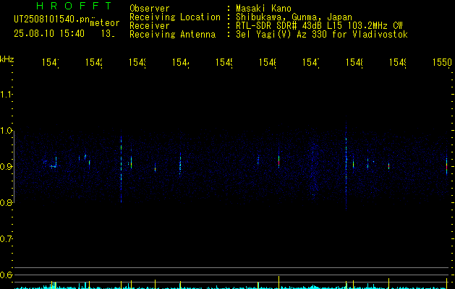Click the Receiving Location label

pos(175,17)
